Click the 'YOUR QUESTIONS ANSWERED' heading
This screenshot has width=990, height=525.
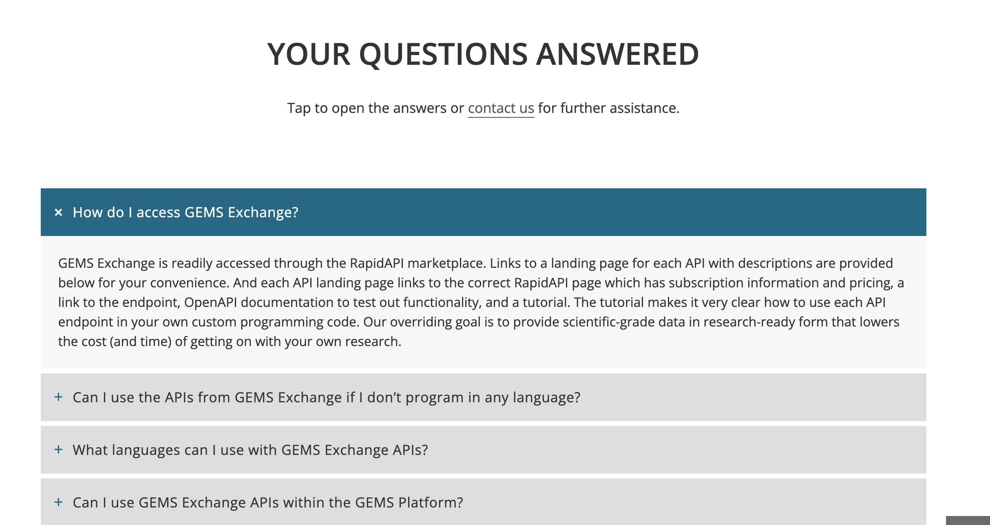pos(483,54)
